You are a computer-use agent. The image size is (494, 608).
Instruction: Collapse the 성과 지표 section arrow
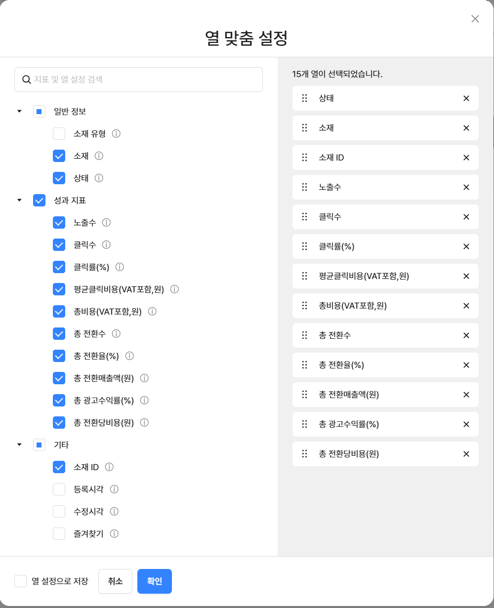[x=20, y=200]
